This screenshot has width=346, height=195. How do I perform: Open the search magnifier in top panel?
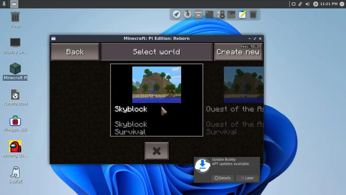(x=316, y=4)
